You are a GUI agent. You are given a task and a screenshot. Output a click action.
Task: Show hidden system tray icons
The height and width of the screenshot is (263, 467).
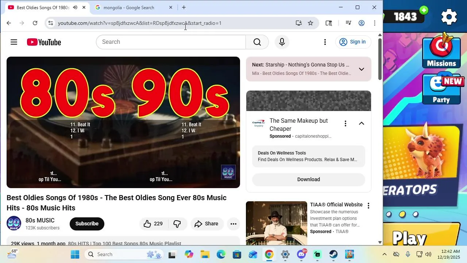click(x=384, y=254)
